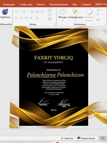Click the text direction icon
This screenshot has height=143, width=107.
(x=50, y=10)
